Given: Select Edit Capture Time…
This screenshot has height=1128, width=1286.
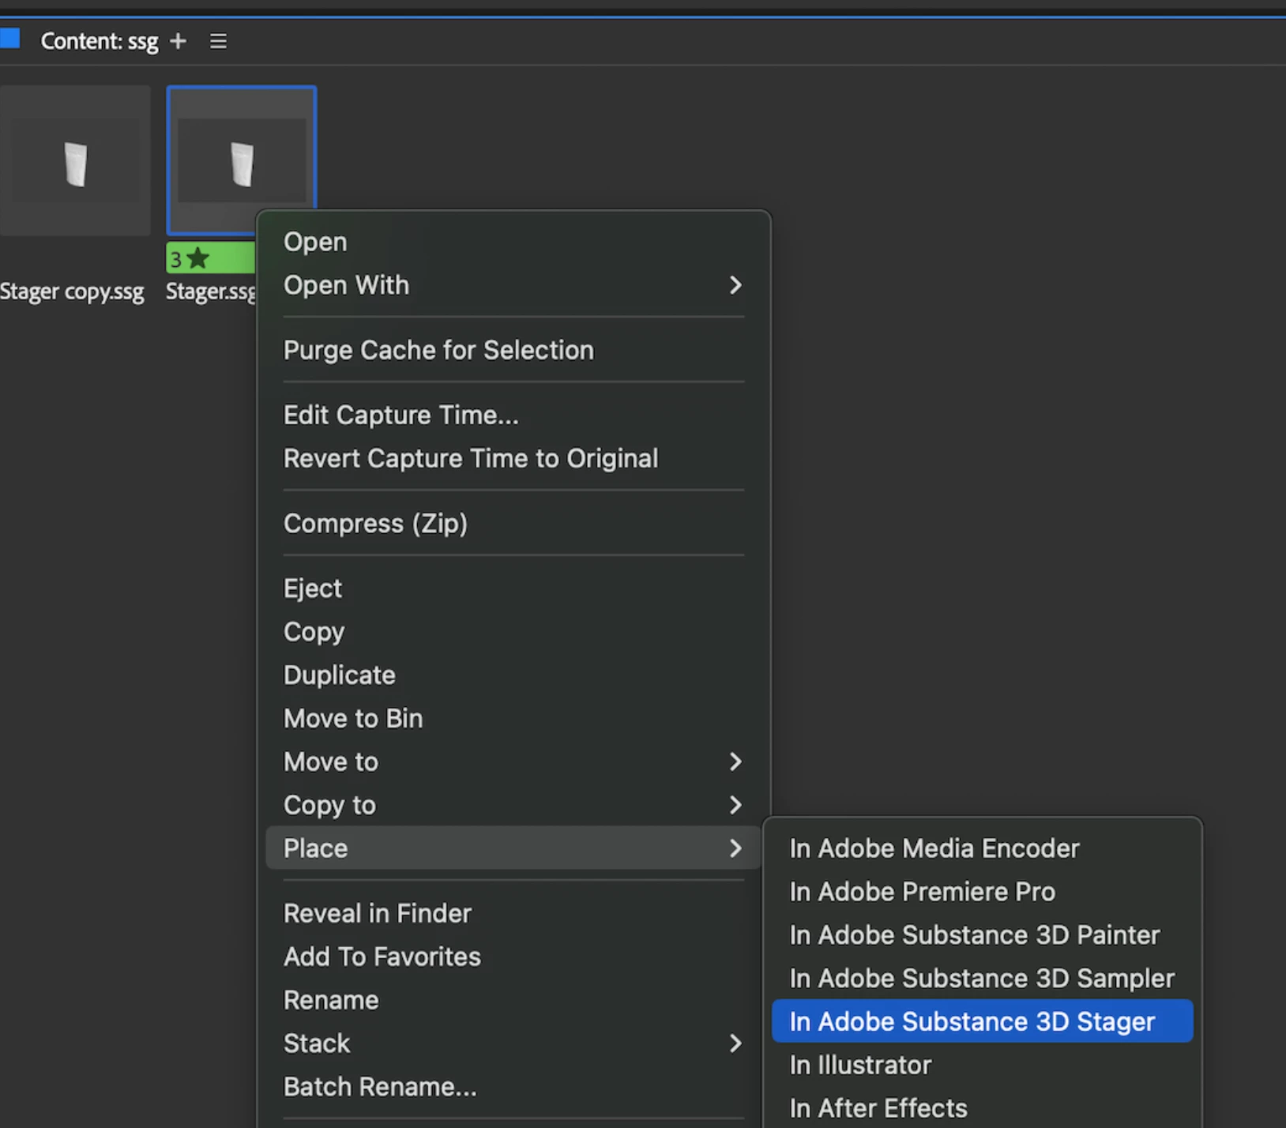Looking at the screenshot, I should (513, 415).
